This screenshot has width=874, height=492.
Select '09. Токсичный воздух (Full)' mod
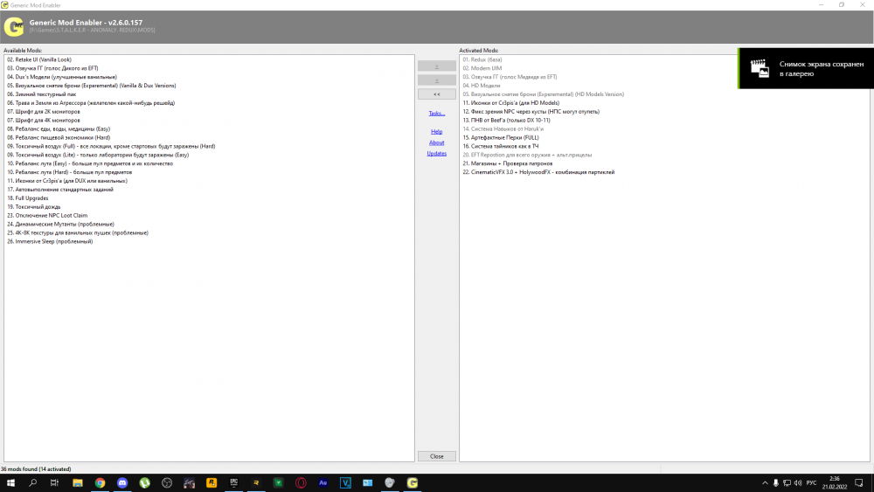coord(111,146)
